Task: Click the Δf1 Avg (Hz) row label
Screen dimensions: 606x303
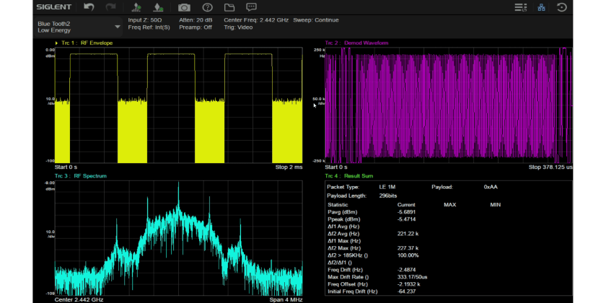Action: (x=343, y=227)
